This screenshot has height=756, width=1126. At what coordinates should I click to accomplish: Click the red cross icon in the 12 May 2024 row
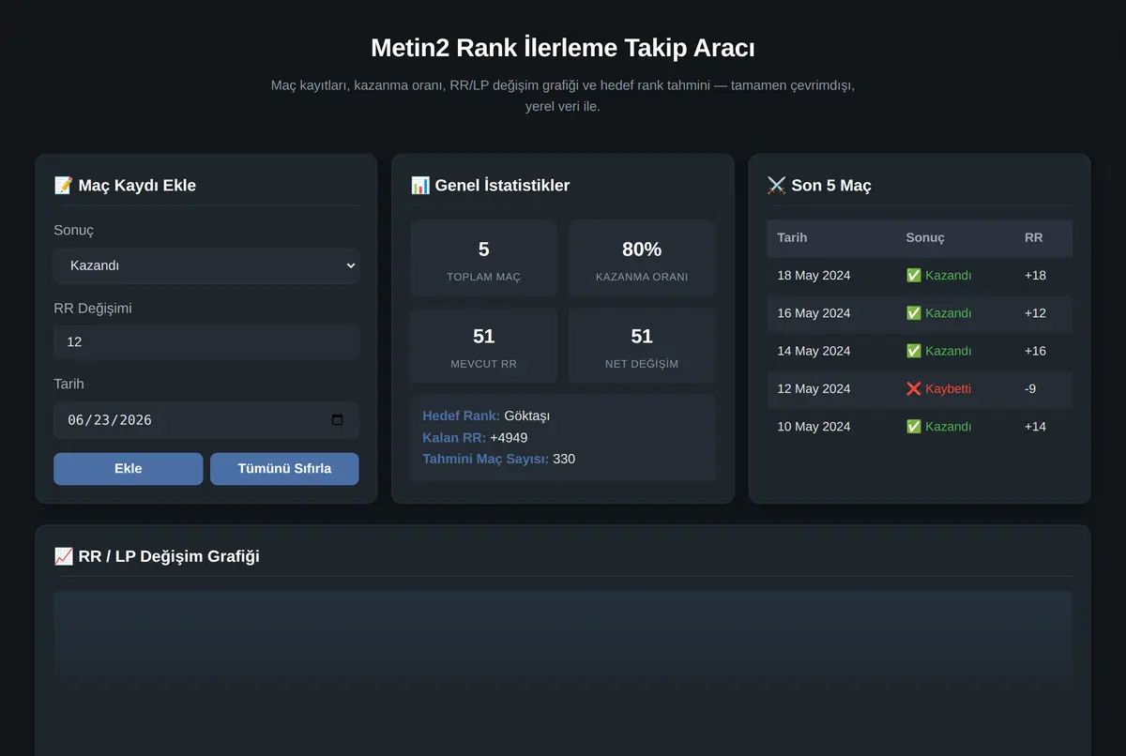[914, 388]
